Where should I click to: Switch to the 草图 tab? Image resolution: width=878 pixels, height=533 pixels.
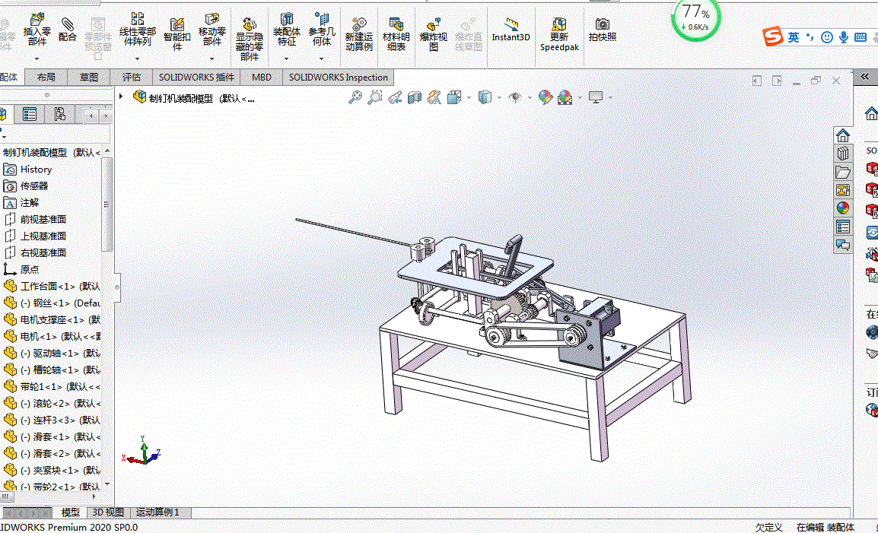coord(88,78)
